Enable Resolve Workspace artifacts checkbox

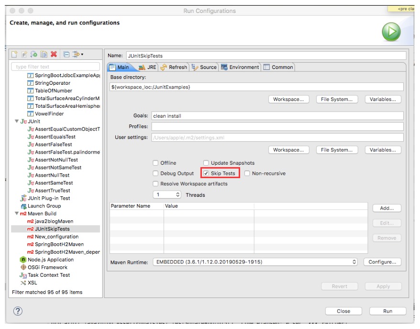pos(155,184)
